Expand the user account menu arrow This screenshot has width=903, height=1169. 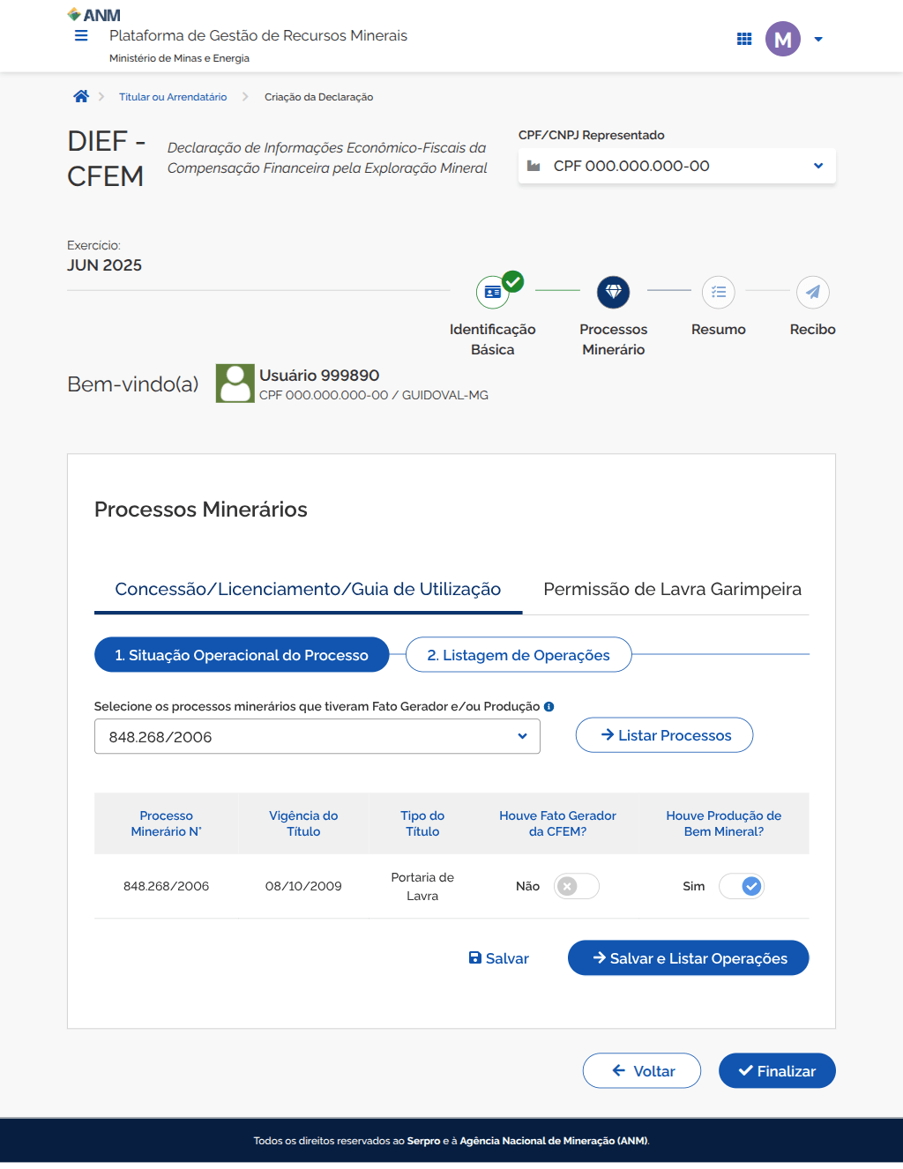click(818, 40)
